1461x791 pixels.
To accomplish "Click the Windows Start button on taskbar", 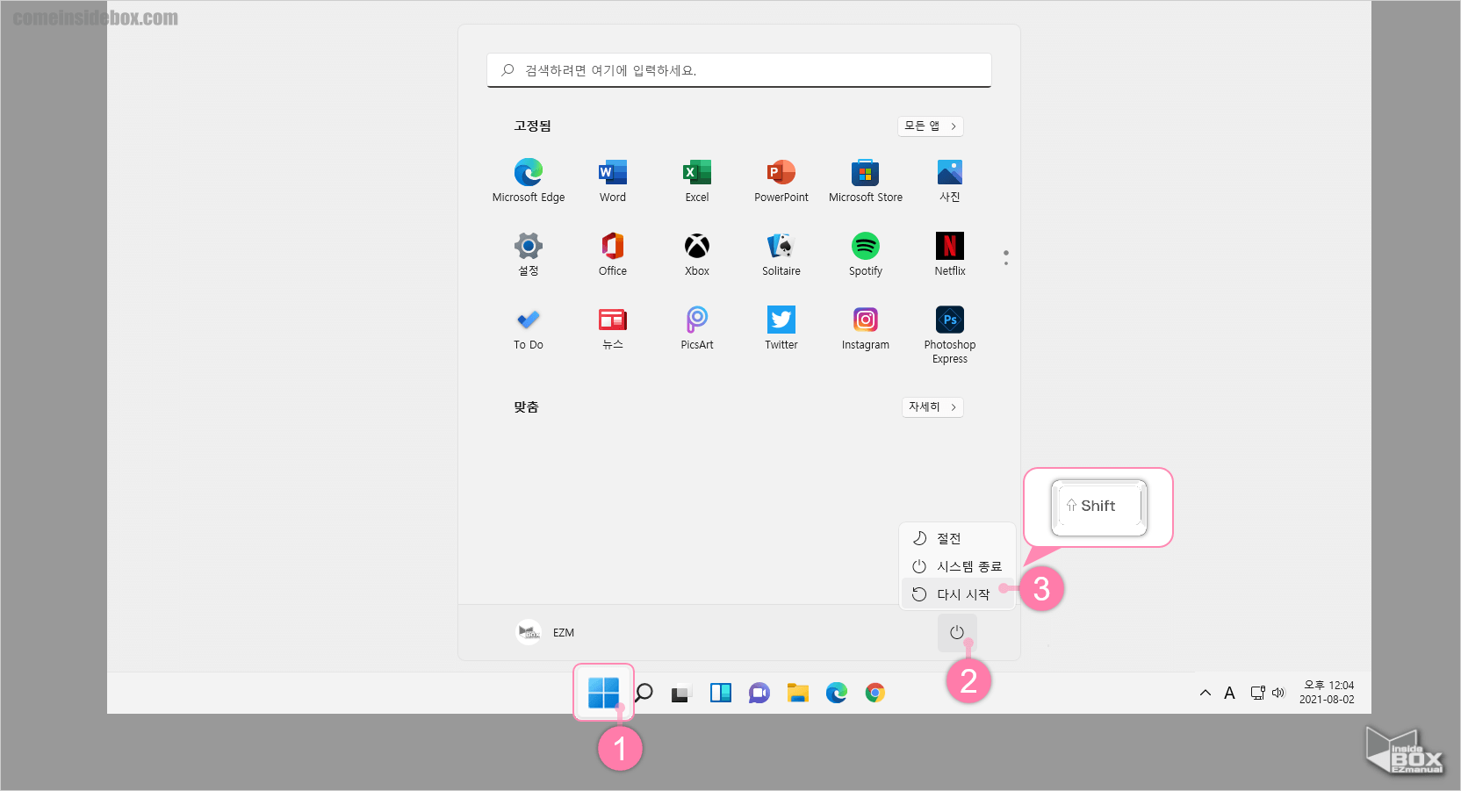I will coord(603,693).
